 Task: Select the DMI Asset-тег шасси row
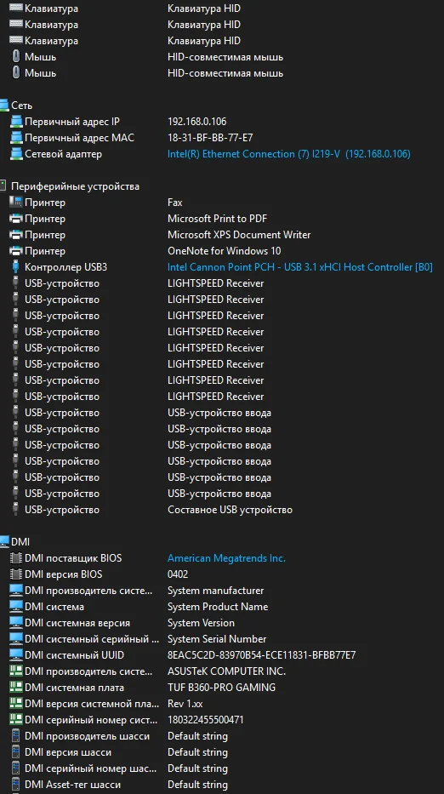coord(222,785)
